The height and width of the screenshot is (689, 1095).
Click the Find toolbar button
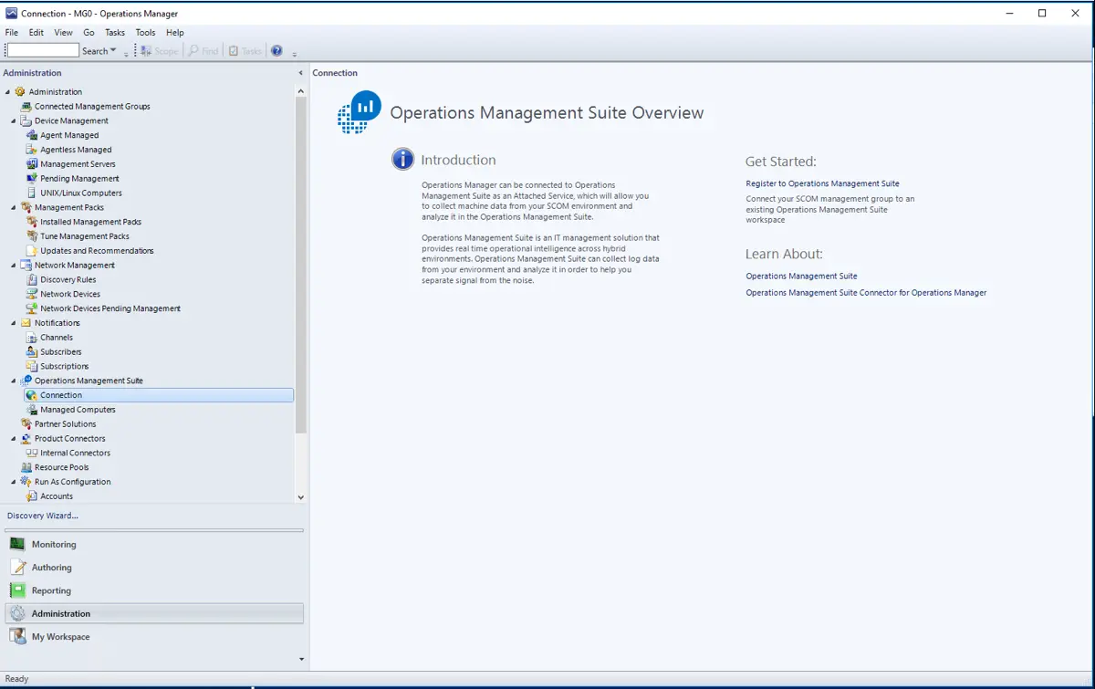click(203, 51)
